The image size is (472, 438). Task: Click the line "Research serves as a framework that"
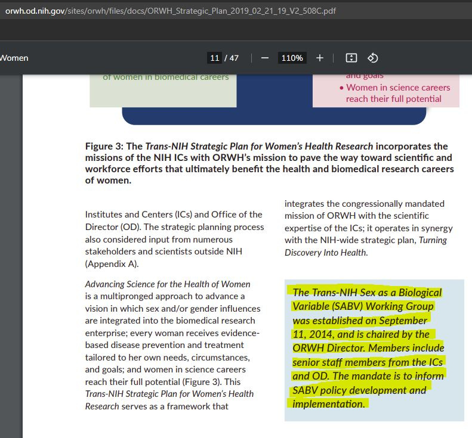point(157,406)
